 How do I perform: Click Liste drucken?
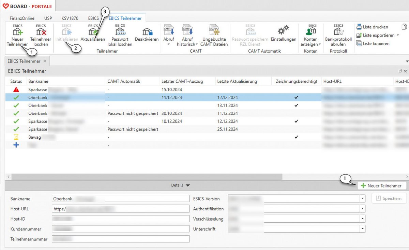372,27
